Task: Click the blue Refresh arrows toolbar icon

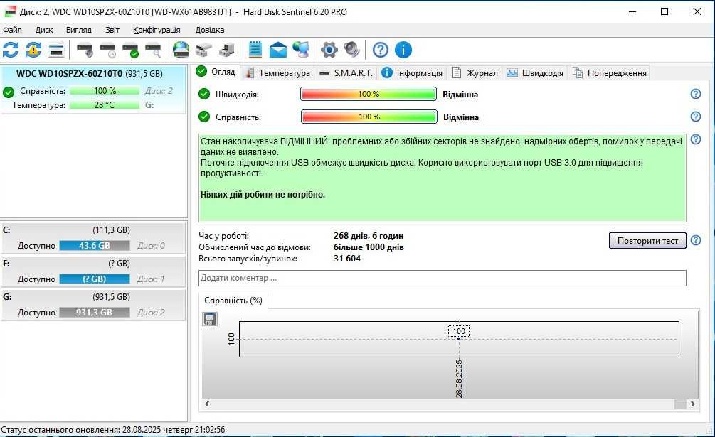Action: (x=11, y=50)
